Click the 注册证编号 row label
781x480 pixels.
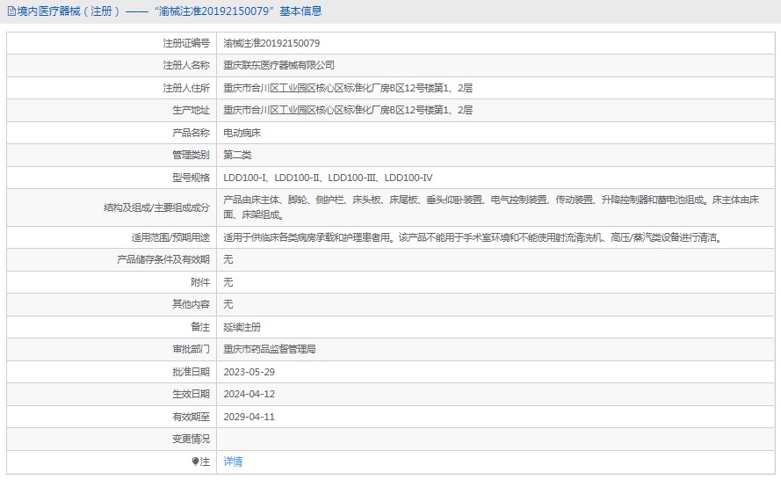186,43
